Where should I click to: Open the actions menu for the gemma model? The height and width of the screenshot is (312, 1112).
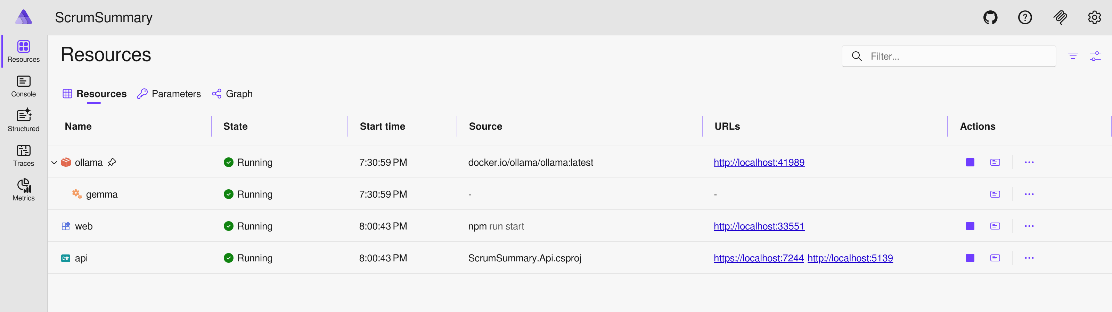[x=1030, y=194]
